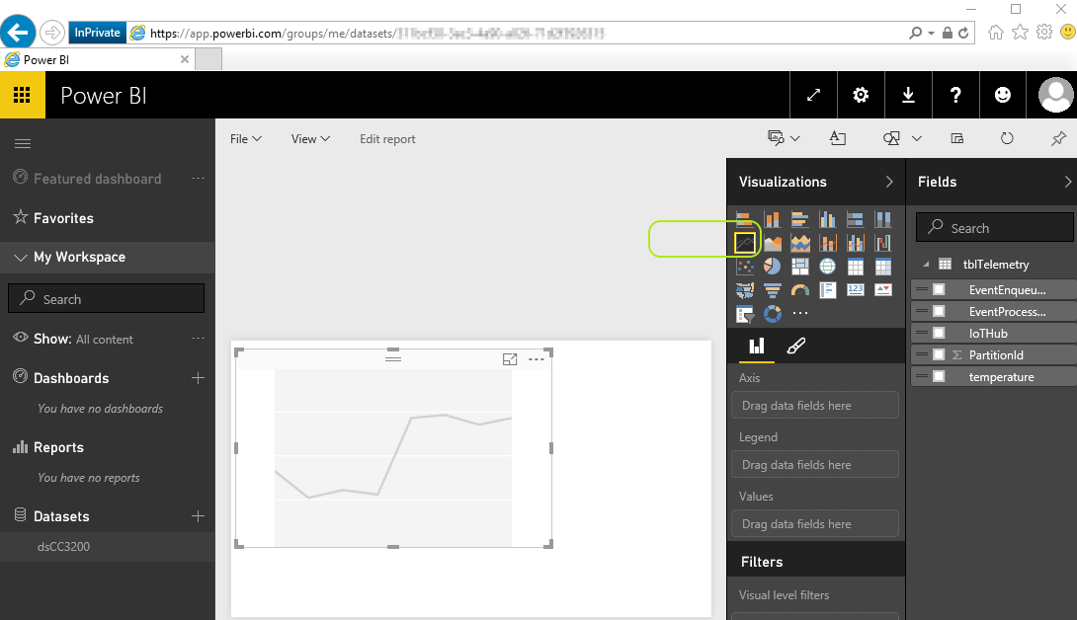Image resolution: width=1077 pixels, height=620 pixels.
Task: Pin the live page with pin icon
Action: point(1058,138)
